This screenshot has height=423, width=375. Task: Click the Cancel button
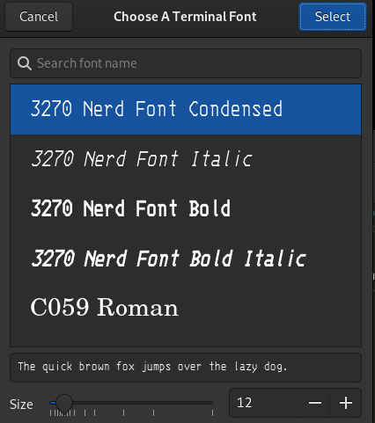pos(39,17)
